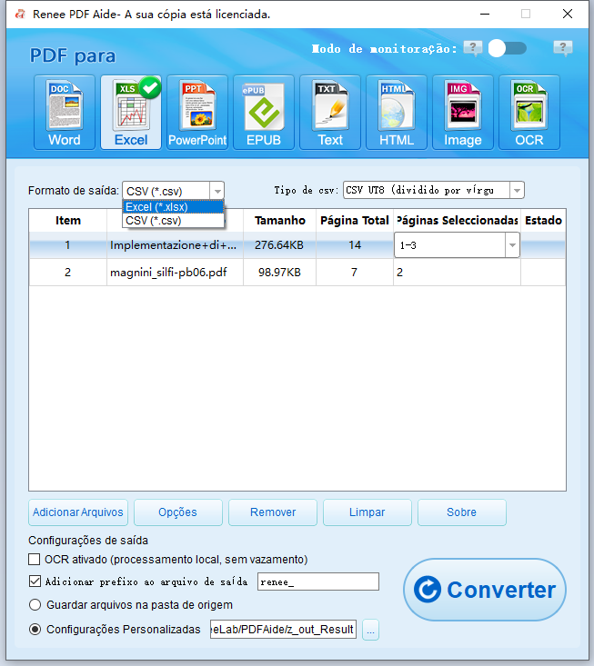Click the Renee PDF Aide app icon

pos(20,15)
